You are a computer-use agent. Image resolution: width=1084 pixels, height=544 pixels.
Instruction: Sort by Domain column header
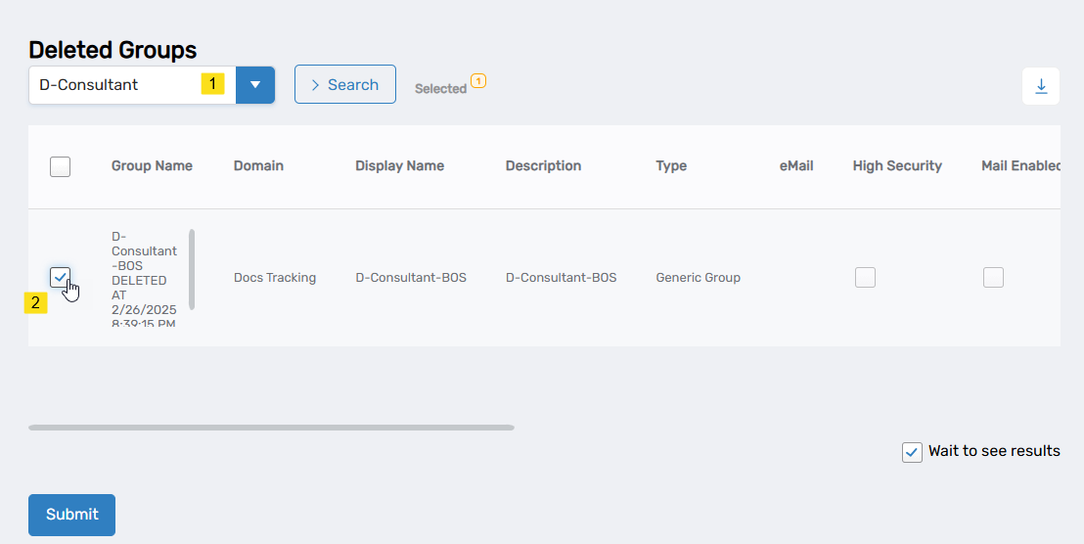tap(258, 166)
